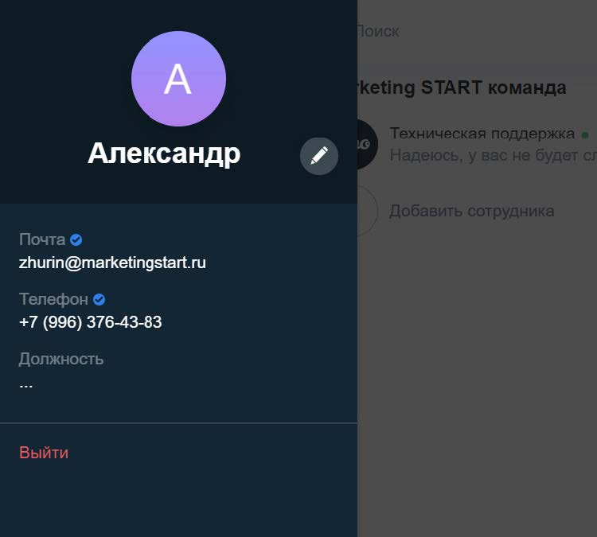Select the email zhurin@marketingstart.ru
The height and width of the screenshot is (537, 597).
[112, 263]
